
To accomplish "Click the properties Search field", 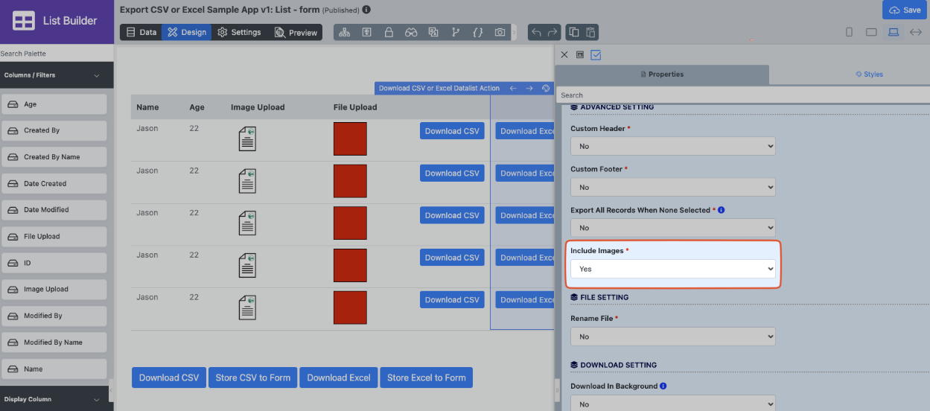I will point(742,95).
